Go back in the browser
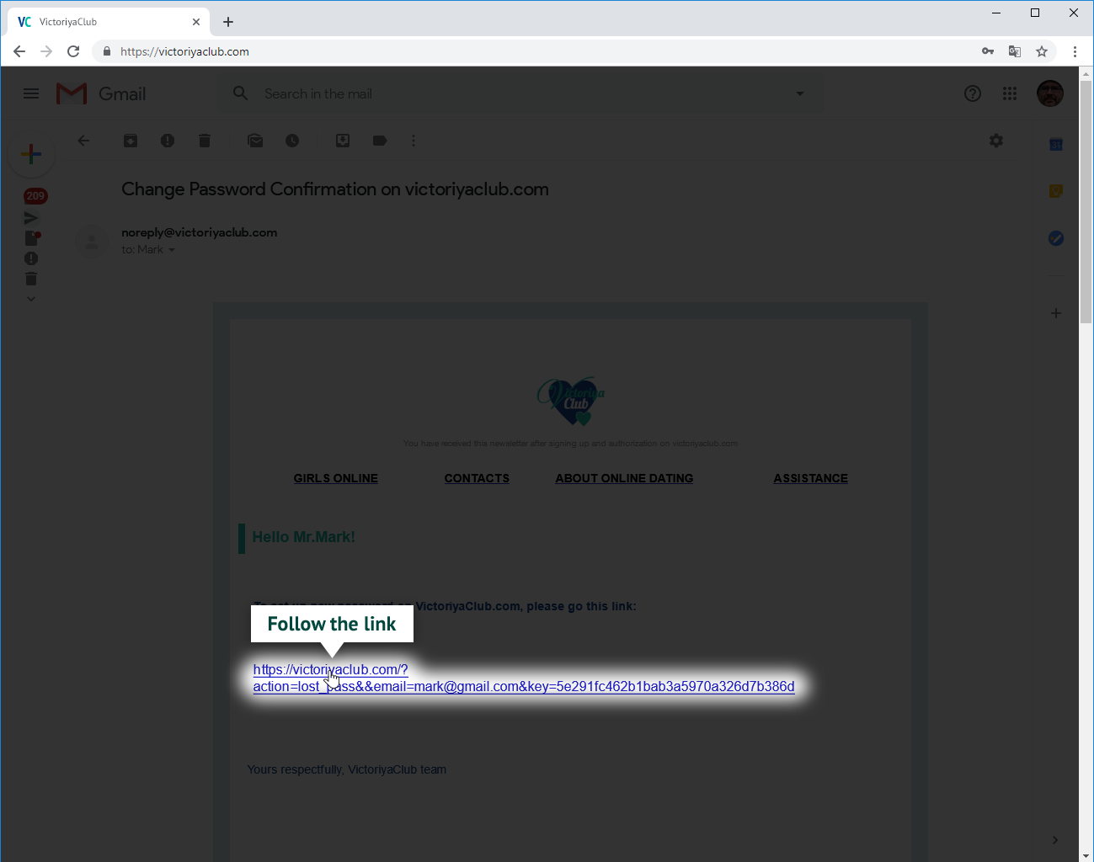1094x862 pixels. pos(19,51)
